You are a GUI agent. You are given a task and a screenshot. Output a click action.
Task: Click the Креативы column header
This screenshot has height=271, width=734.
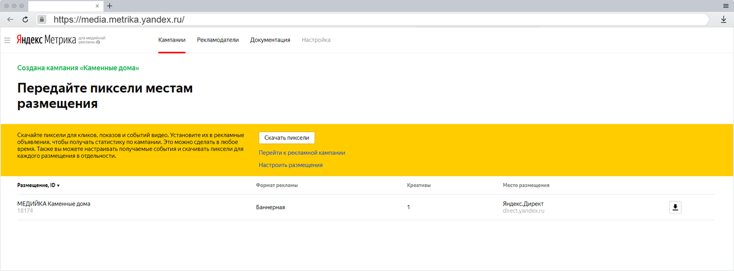pos(419,185)
